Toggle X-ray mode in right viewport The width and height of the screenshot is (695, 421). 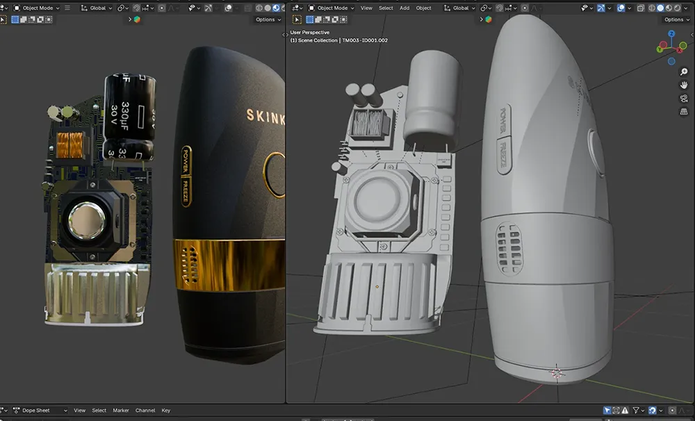tap(641, 8)
